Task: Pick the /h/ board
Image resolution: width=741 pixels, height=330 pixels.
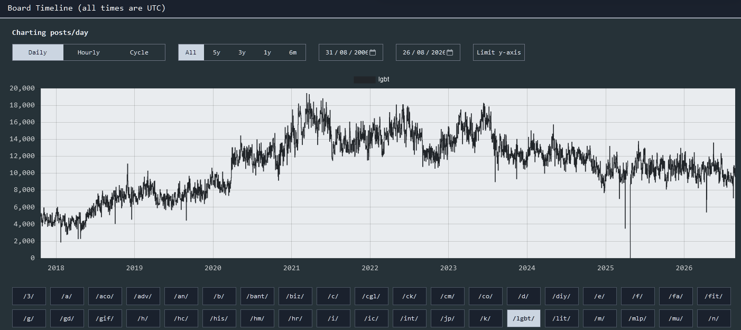Action: pos(143,318)
